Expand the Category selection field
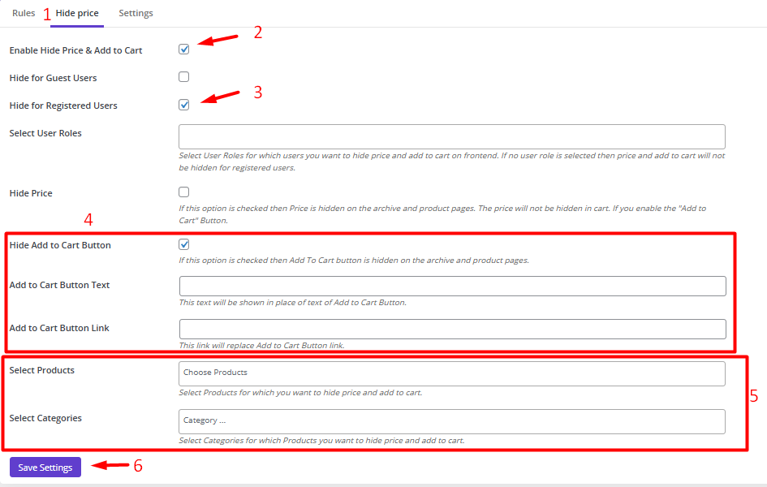767x487 pixels. click(451, 421)
